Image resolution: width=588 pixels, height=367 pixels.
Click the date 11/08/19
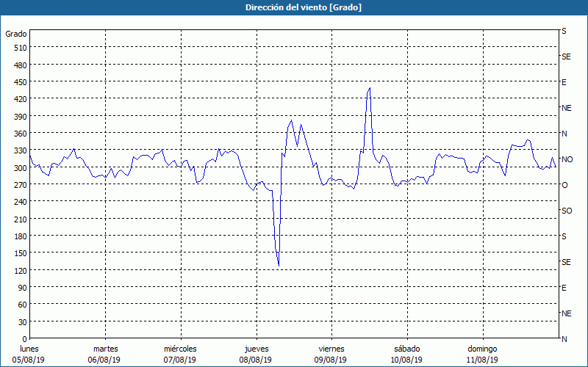(x=482, y=360)
